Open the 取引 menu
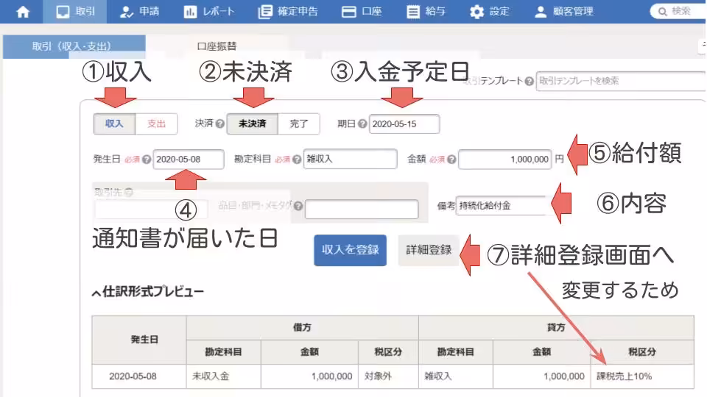 (x=75, y=12)
